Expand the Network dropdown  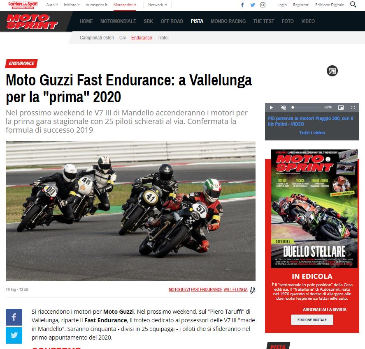(x=158, y=5)
